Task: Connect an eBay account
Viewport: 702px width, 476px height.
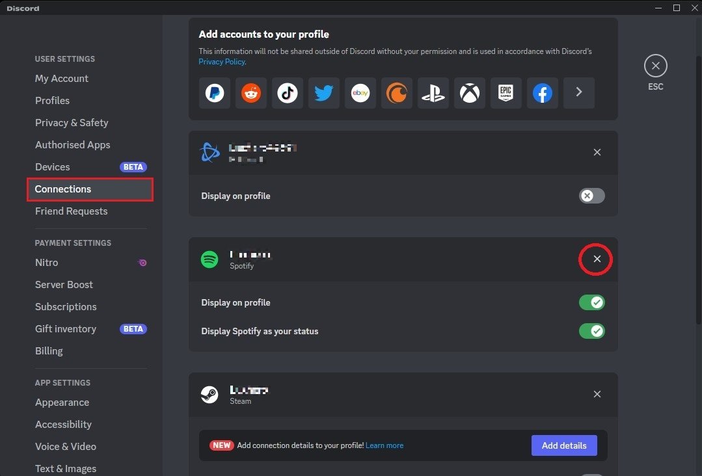Action: (x=360, y=93)
